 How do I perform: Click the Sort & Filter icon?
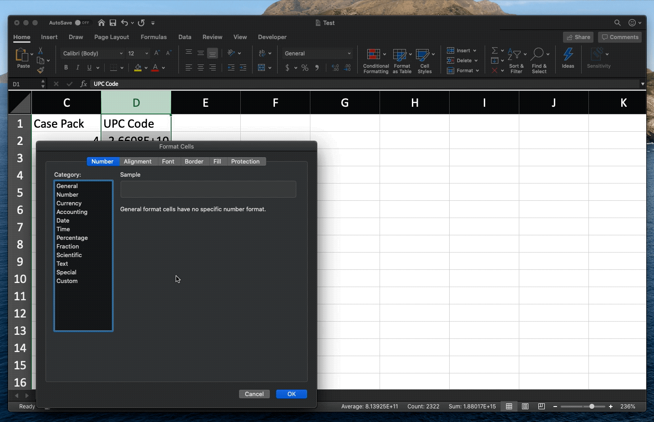point(514,55)
